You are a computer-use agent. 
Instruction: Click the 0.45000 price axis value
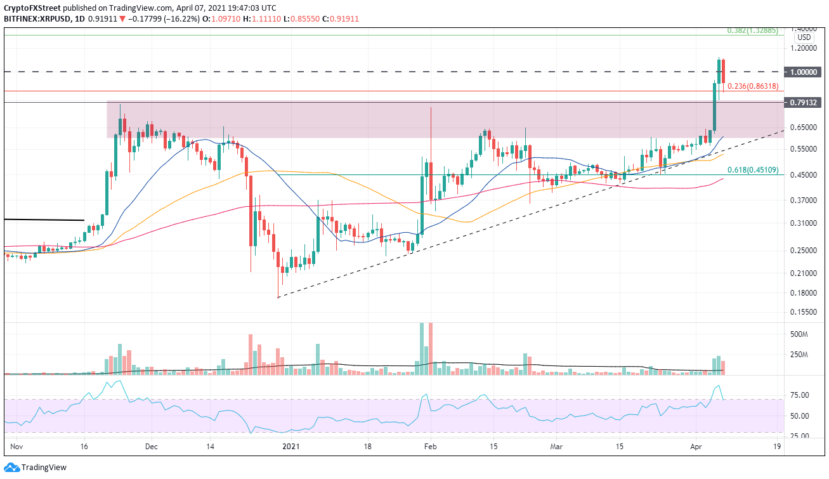point(804,175)
